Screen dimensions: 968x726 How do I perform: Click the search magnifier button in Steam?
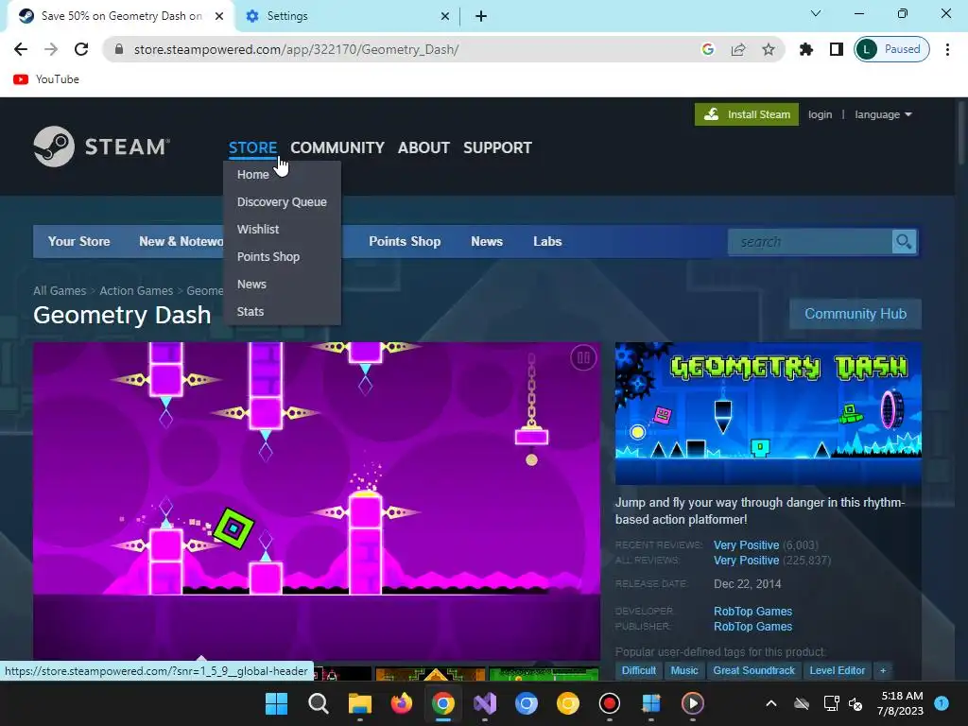[x=904, y=242]
